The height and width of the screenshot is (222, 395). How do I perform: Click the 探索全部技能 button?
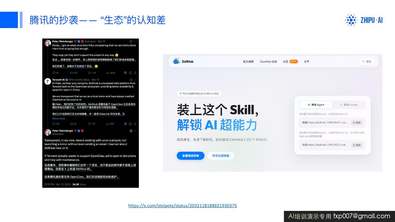pos(221,156)
